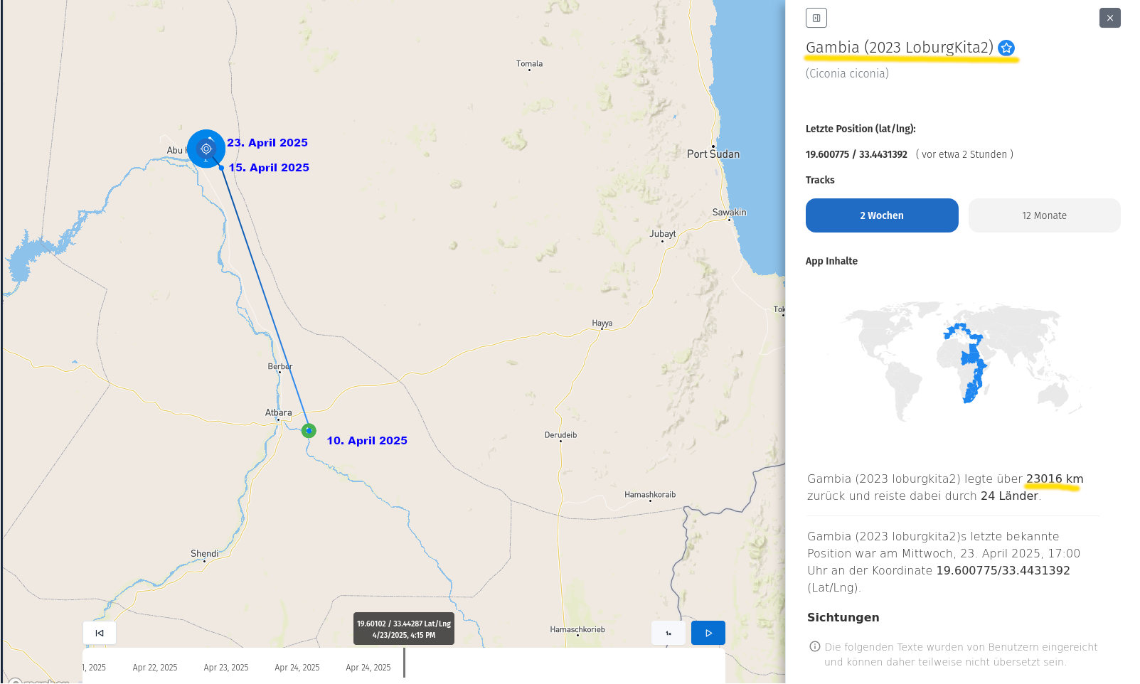
Task: Play the track animation
Action: click(708, 633)
